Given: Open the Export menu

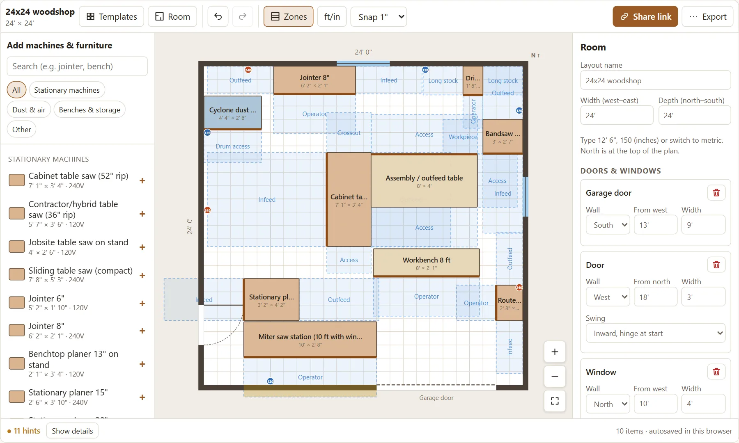Looking at the screenshot, I should tap(707, 16).
